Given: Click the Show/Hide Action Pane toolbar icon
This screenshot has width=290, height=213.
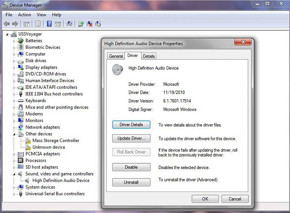Looking at the screenshot, I should [x=58, y=24].
